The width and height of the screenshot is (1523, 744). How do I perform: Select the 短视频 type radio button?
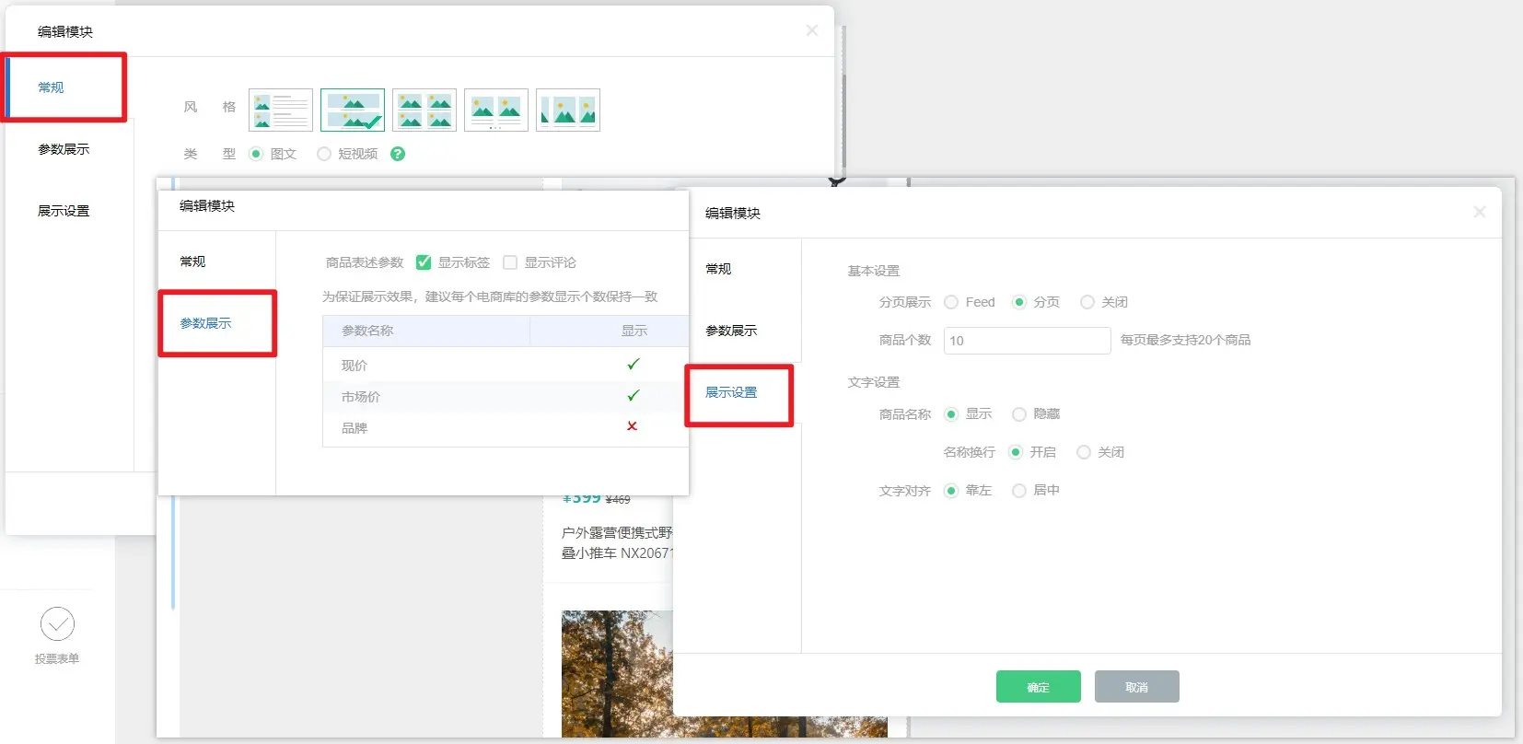click(324, 154)
